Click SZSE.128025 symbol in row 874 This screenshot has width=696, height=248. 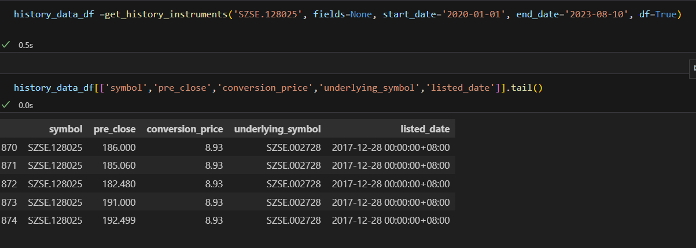pyautogui.click(x=55, y=220)
